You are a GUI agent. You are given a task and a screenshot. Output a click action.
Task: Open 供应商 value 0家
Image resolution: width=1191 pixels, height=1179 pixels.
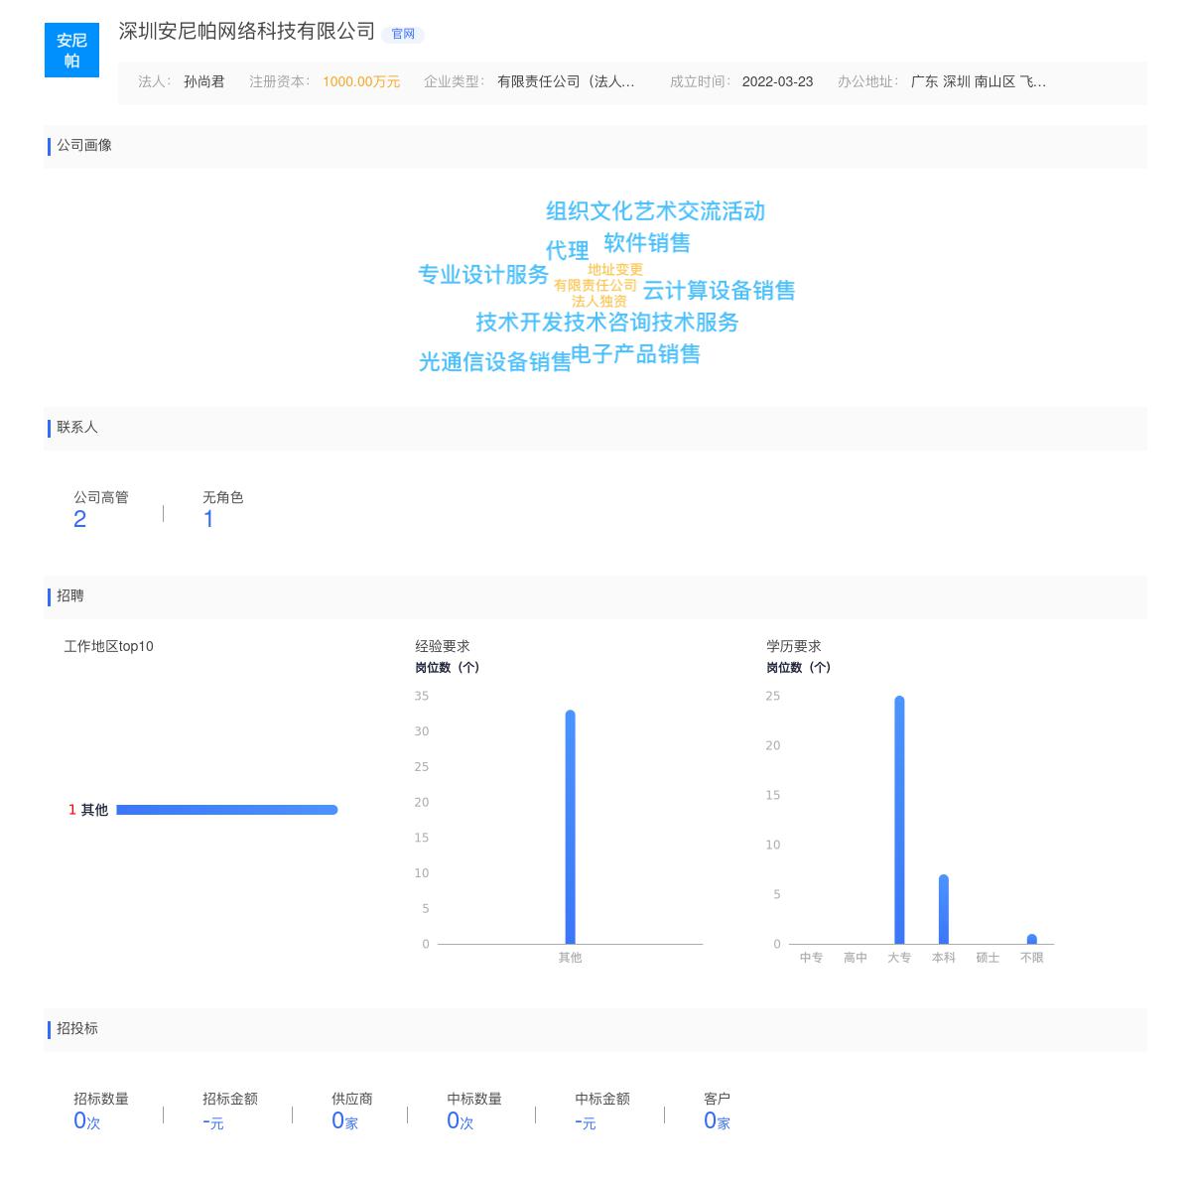coord(345,1121)
